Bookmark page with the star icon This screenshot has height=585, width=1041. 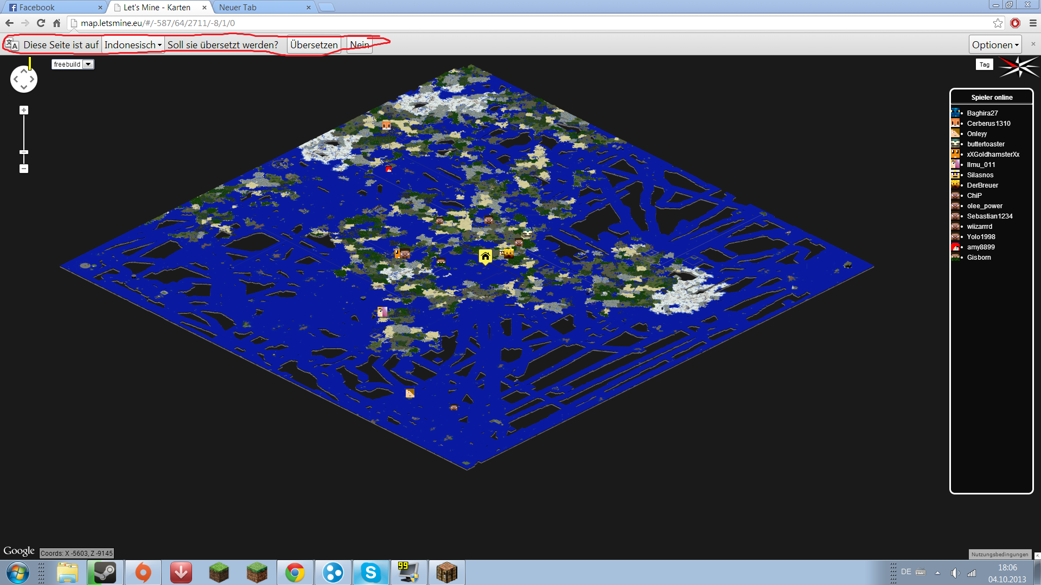pyautogui.click(x=998, y=23)
